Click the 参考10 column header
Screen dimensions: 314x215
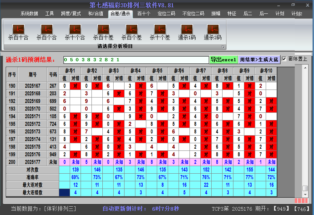coord(266,71)
